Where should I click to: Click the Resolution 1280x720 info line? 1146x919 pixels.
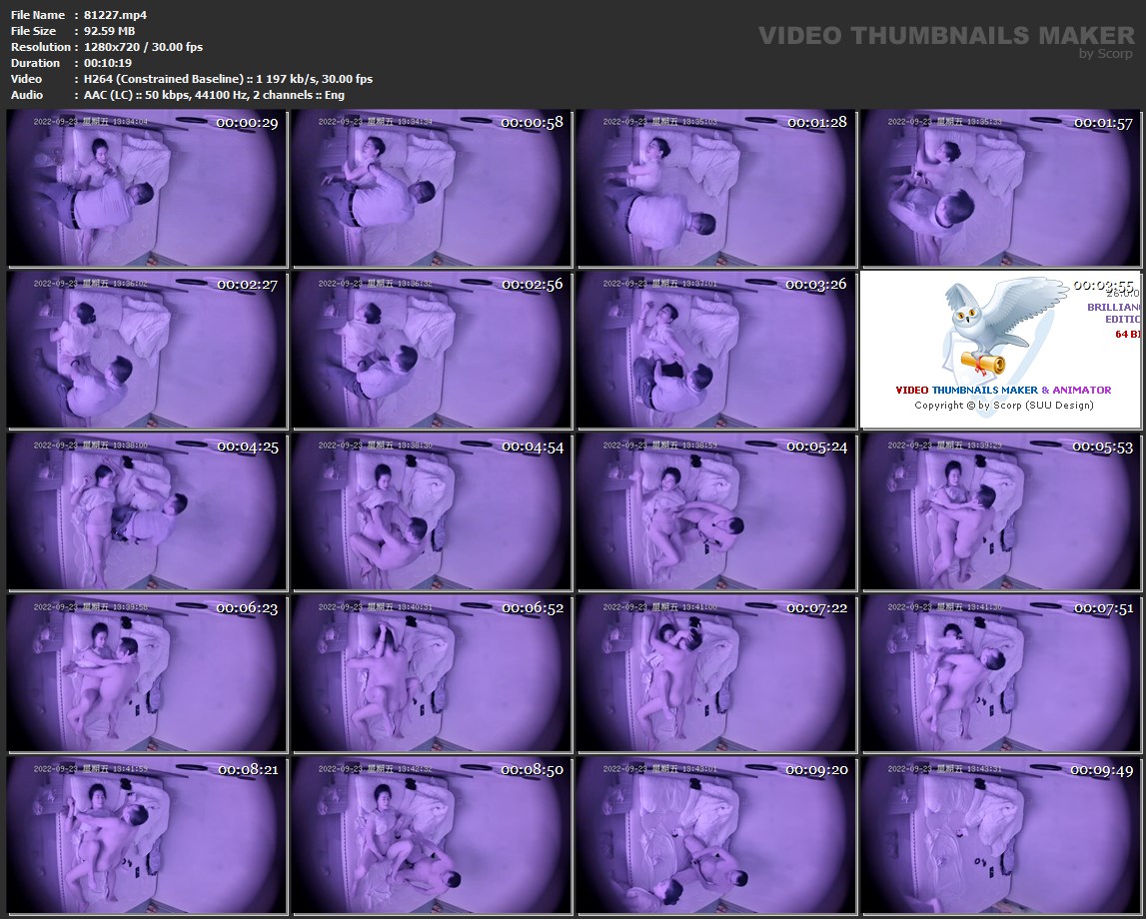tap(144, 47)
